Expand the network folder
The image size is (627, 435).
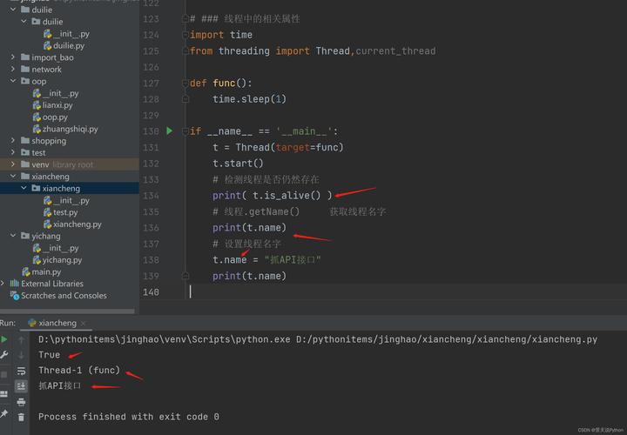13,69
